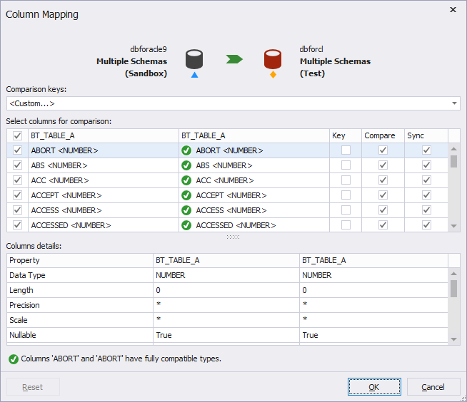Uncheck the ABORT column include checkbox
Screen dimensions: 467x402
click(x=17, y=150)
